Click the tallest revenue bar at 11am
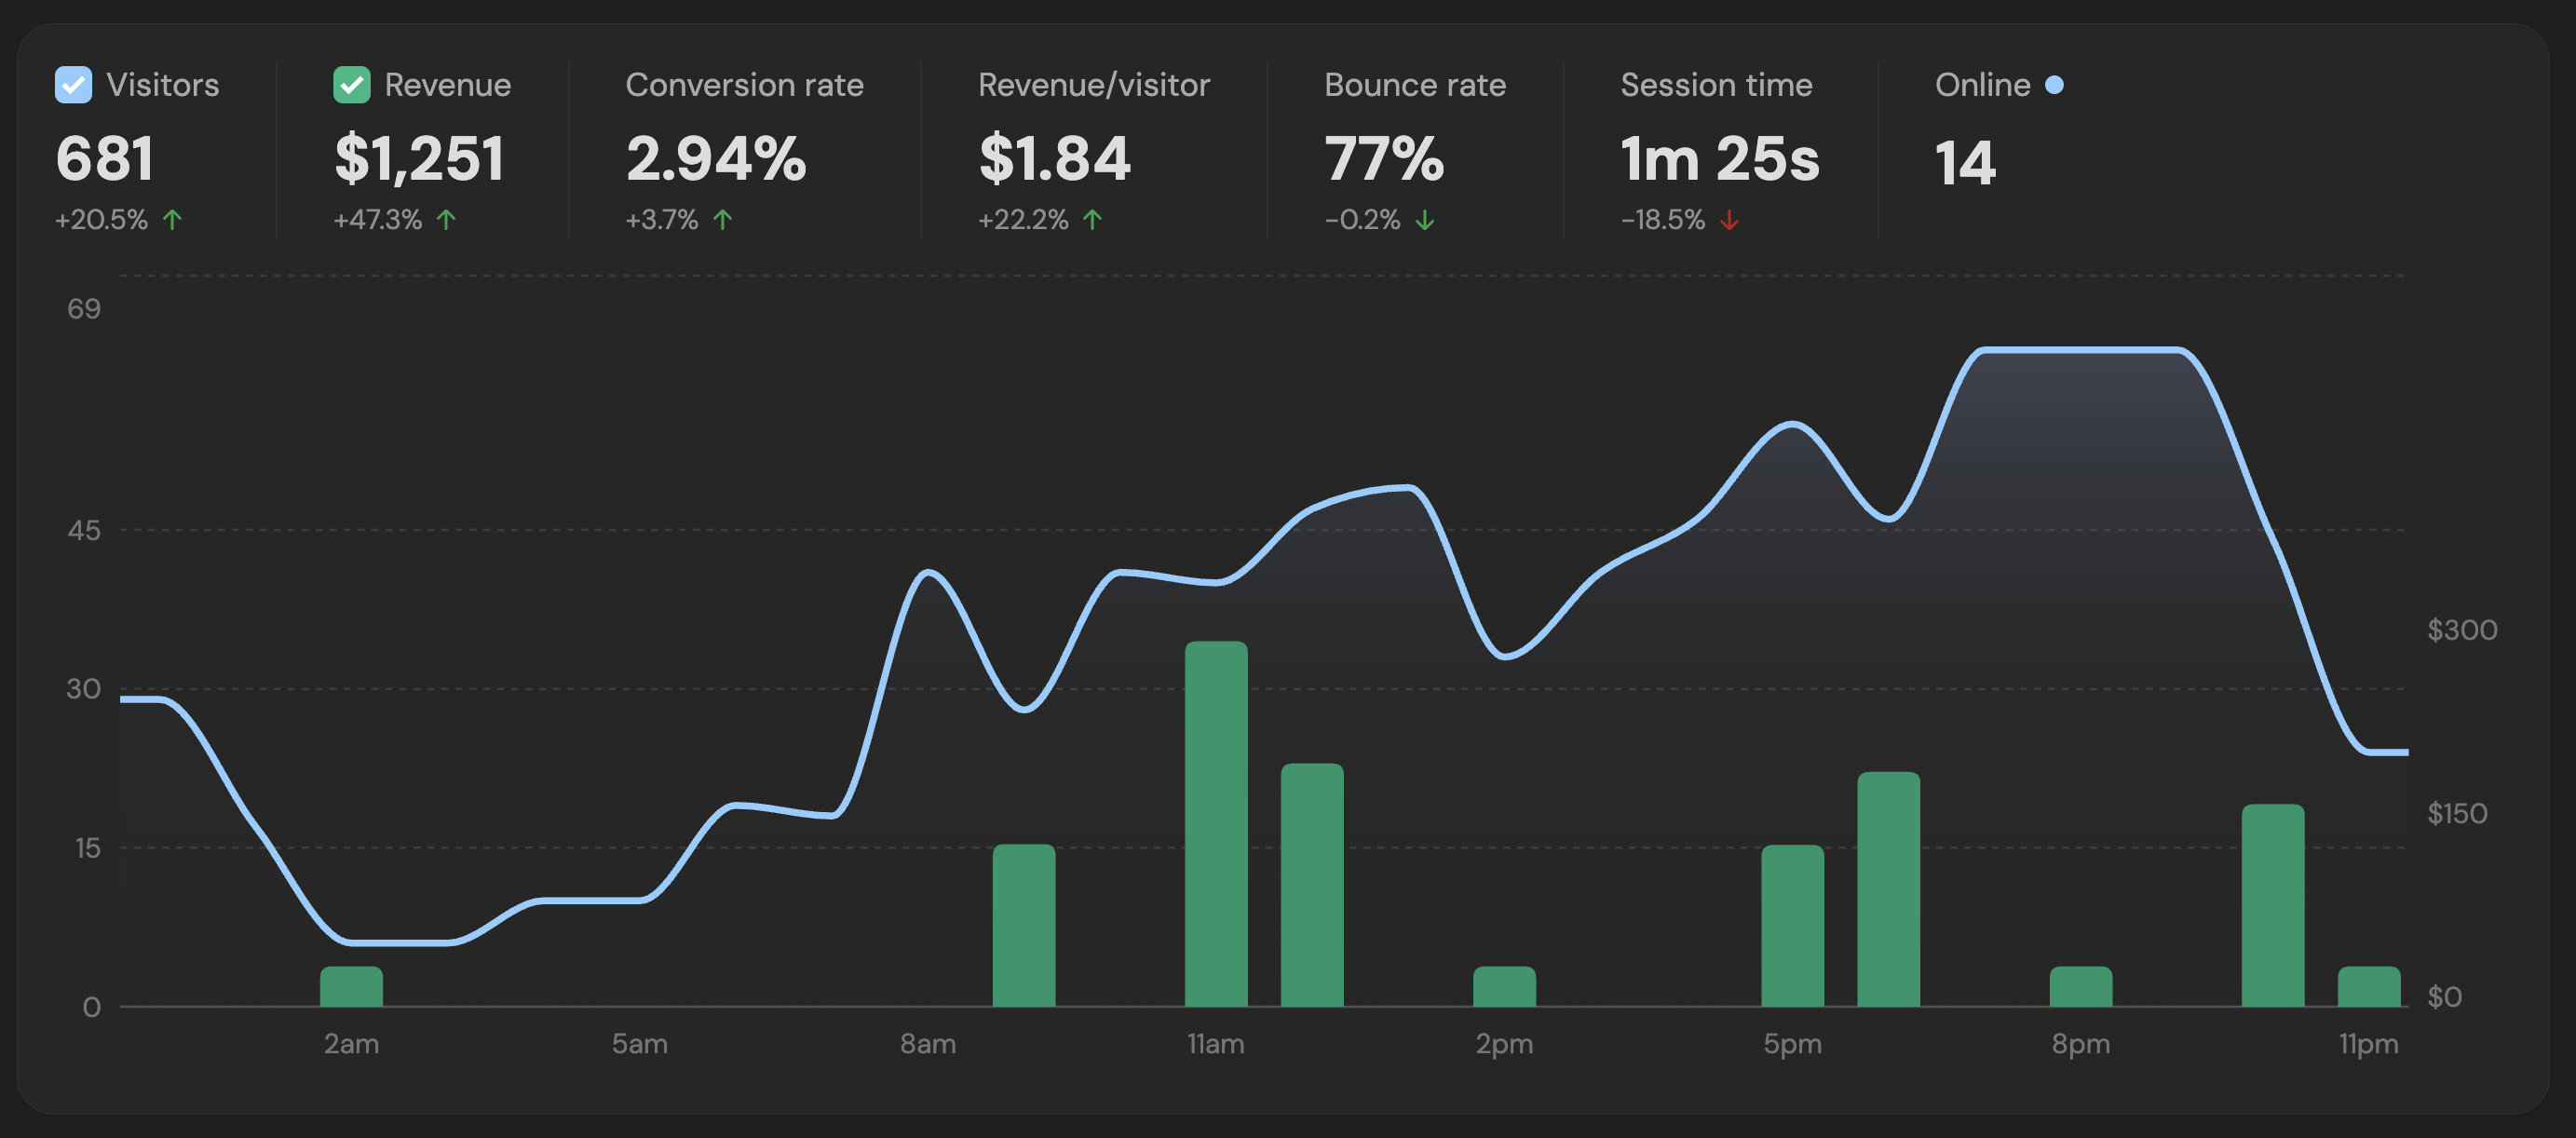Image resolution: width=2576 pixels, height=1138 pixels. (x=1216, y=823)
